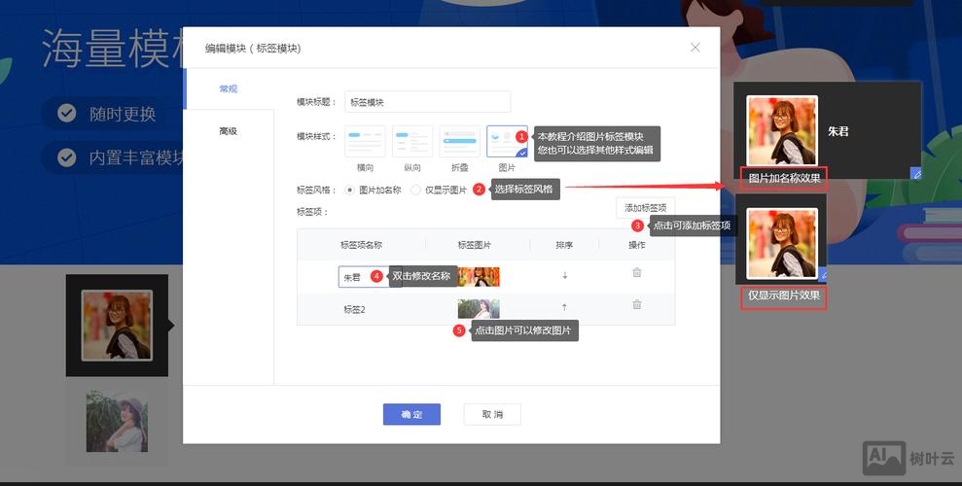Move 朱君 row down with the arrow
Viewport: 962px width, 486px height.
pos(564,276)
